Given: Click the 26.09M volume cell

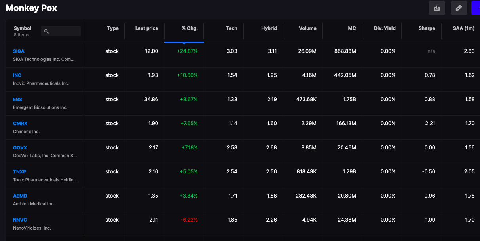Looking at the screenshot, I should tap(307, 51).
